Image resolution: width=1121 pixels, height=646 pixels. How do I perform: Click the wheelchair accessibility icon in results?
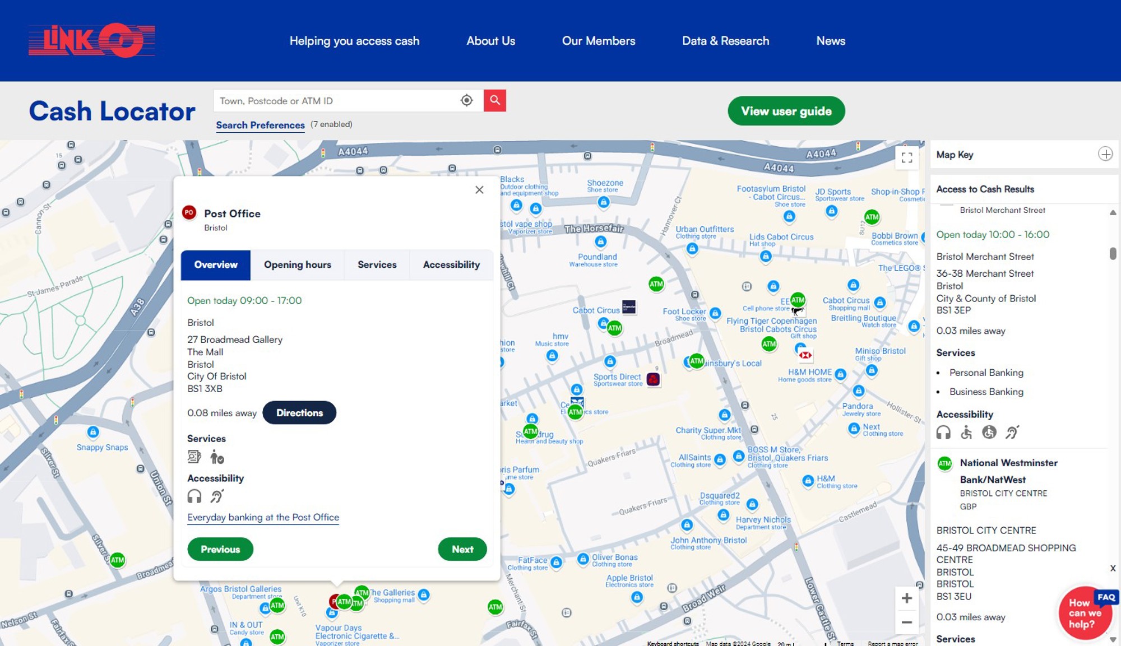pos(966,432)
